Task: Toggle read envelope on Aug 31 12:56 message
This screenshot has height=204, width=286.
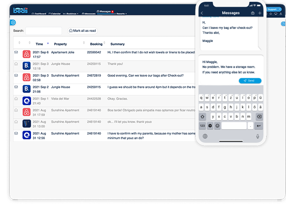Action: coord(16,133)
